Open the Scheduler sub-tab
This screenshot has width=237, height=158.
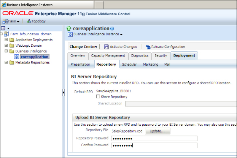[129, 65]
